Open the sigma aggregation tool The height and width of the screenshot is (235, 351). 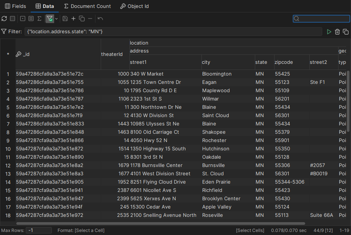point(39,19)
